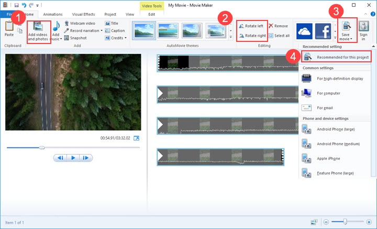Share the movie to Facebook

323,31
